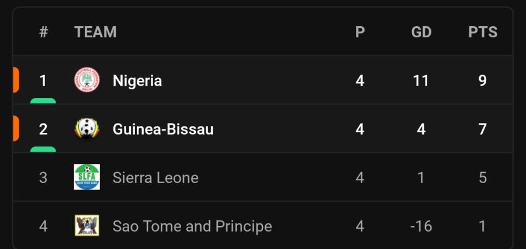This screenshot has width=526, height=249.
Task: Select the Sierra Leone SLFA logo
Action: click(87, 177)
